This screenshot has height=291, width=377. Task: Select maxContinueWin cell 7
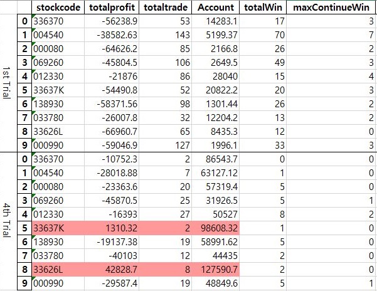click(332, 35)
